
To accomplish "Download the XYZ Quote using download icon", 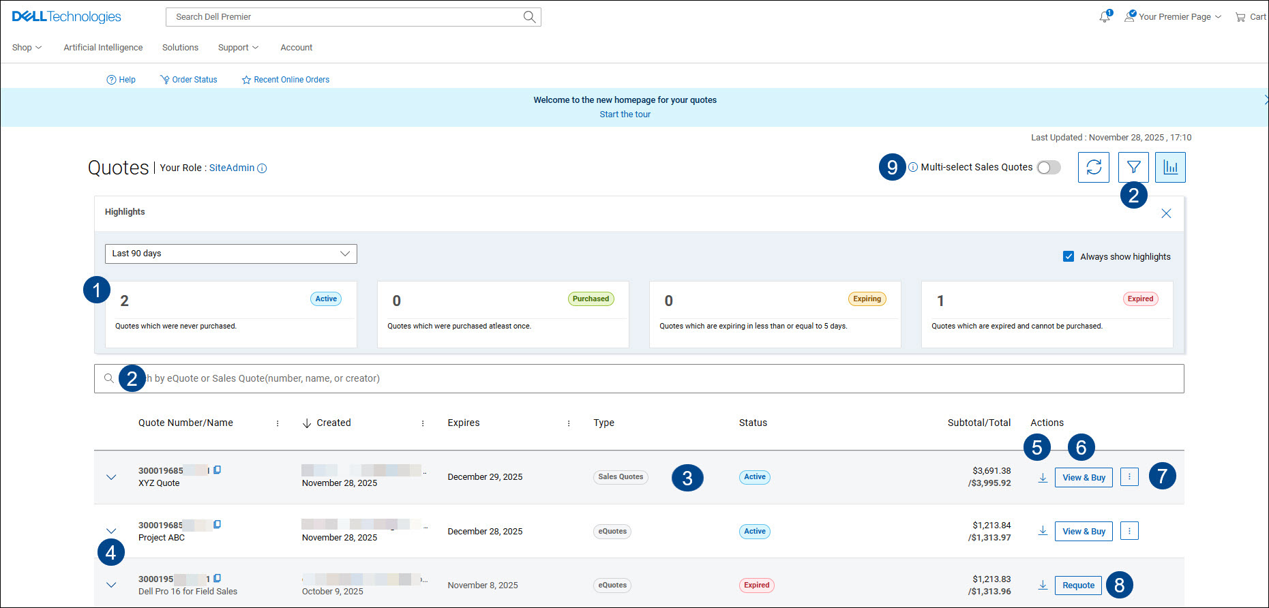I will (x=1043, y=478).
